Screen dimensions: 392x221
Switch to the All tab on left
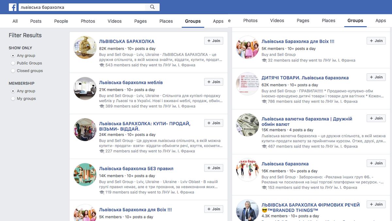click(x=15, y=21)
